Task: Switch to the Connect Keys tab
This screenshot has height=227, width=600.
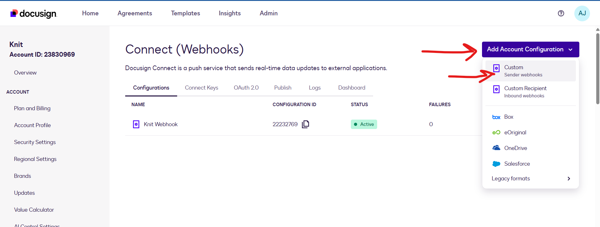Action: [x=202, y=88]
